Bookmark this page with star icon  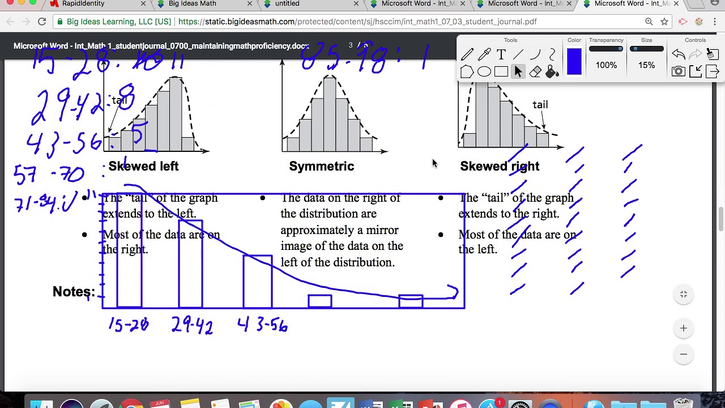tap(664, 22)
